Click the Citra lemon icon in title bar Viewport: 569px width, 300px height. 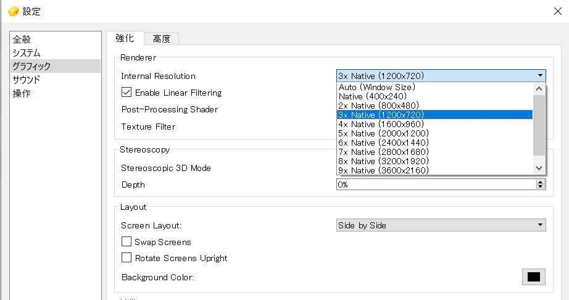pos(13,11)
